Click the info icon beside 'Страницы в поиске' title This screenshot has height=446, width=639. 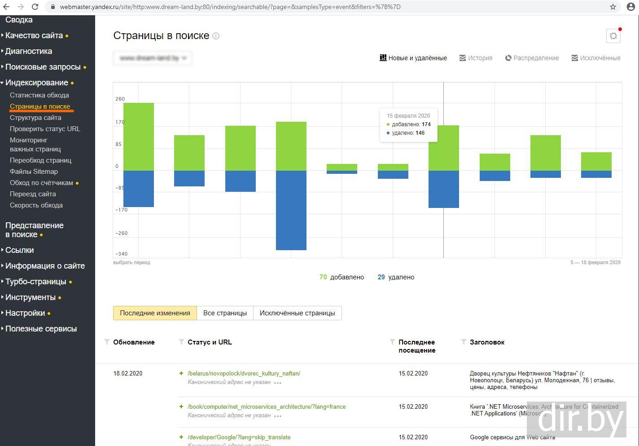(x=216, y=36)
